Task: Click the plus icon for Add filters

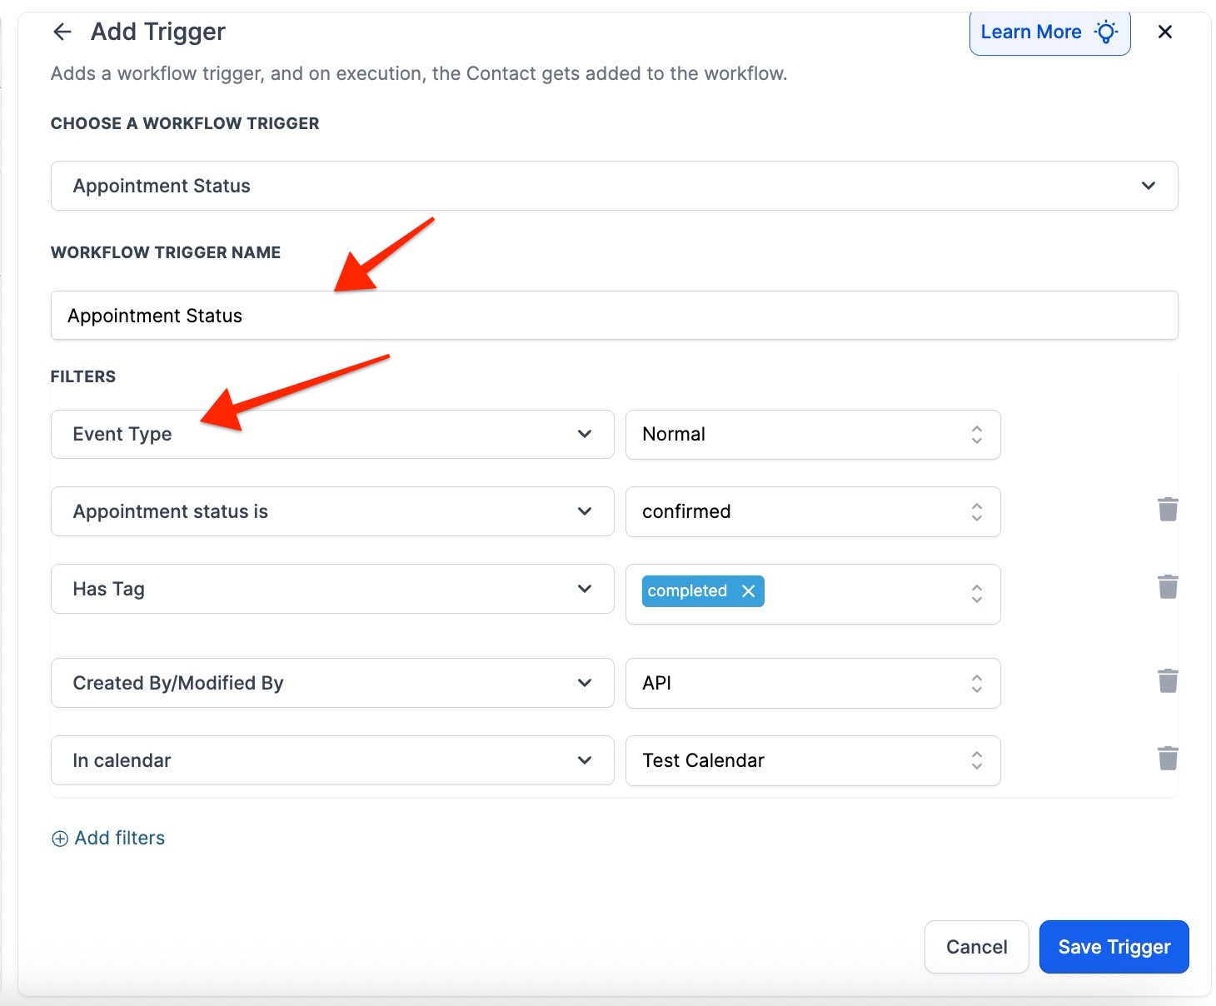Action: [60, 839]
